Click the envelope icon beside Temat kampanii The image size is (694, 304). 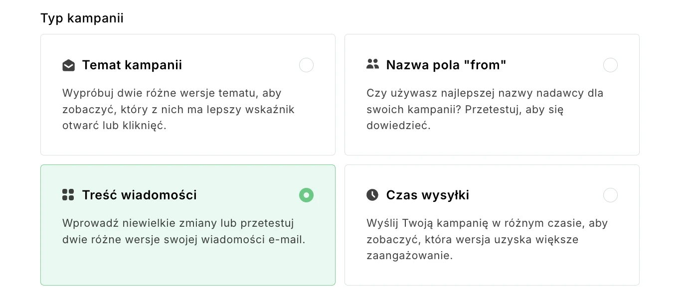[x=68, y=65]
